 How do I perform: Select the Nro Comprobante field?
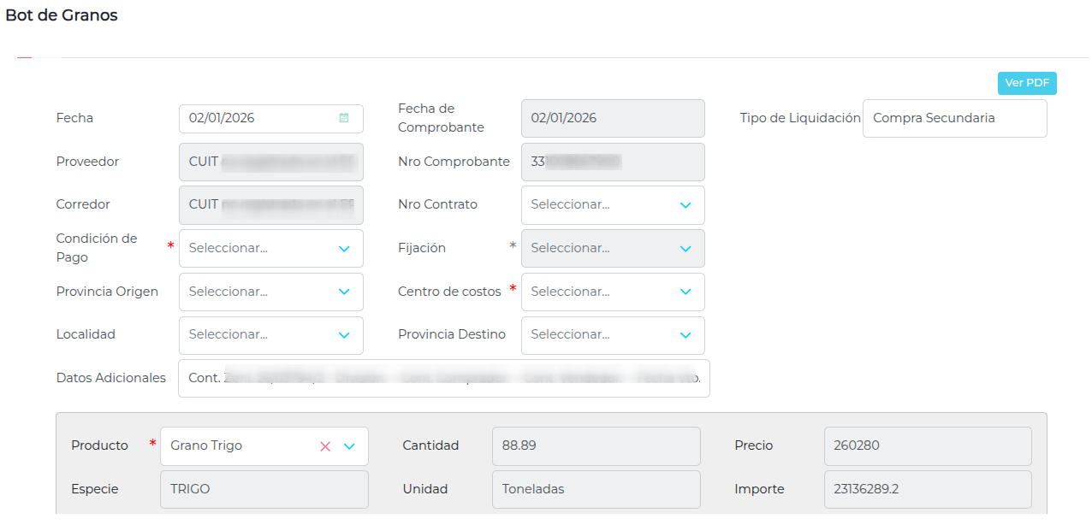coord(613,162)
